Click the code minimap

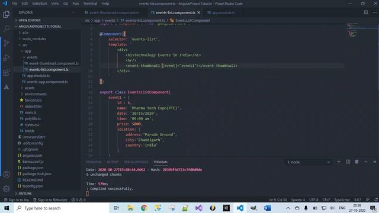[x=362, y=30]
